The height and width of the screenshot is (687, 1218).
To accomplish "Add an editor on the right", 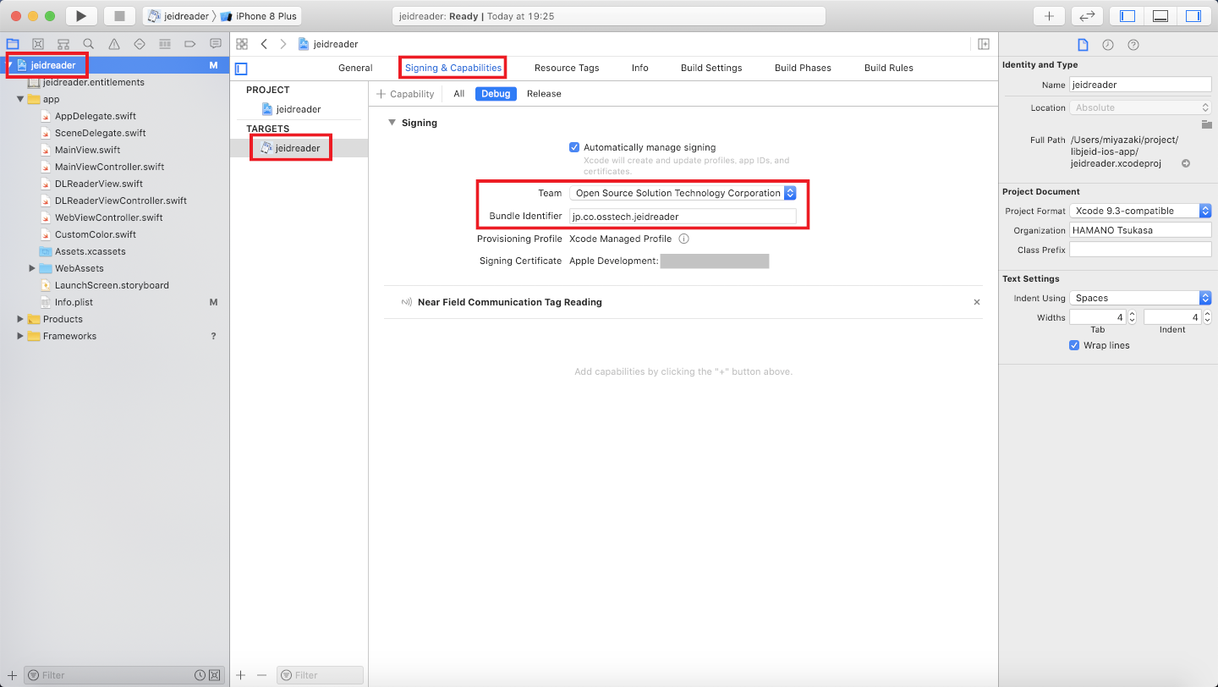I will pos(984,44).
